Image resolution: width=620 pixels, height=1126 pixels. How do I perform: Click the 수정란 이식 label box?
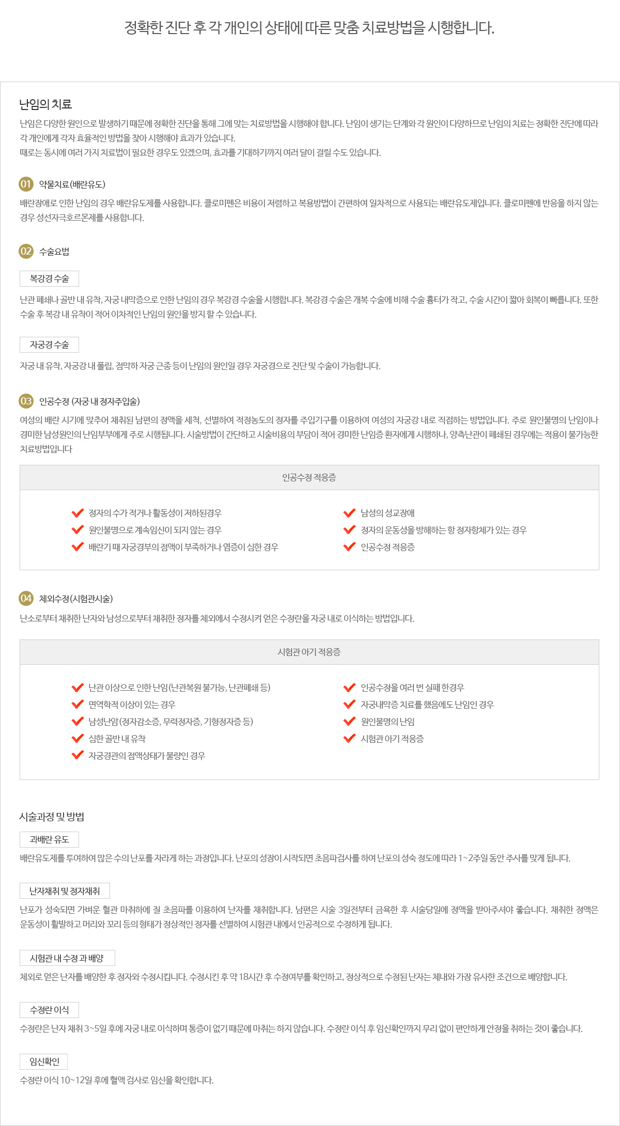pyautogui.click(x=49, y=1010)
